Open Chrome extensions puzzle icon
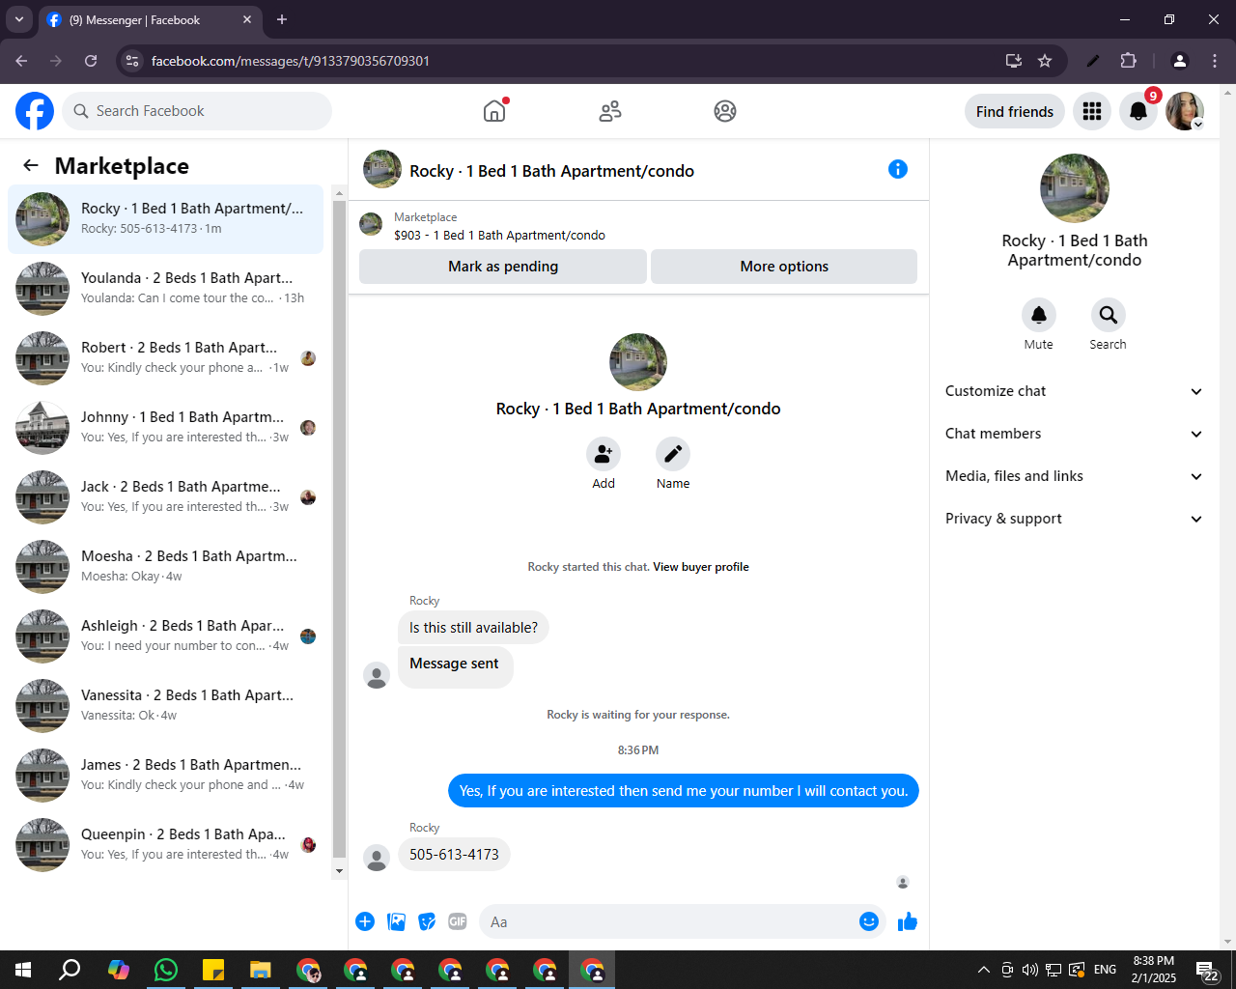The width and height of the screenshot is (1236, 989). tap(1128, 61)
